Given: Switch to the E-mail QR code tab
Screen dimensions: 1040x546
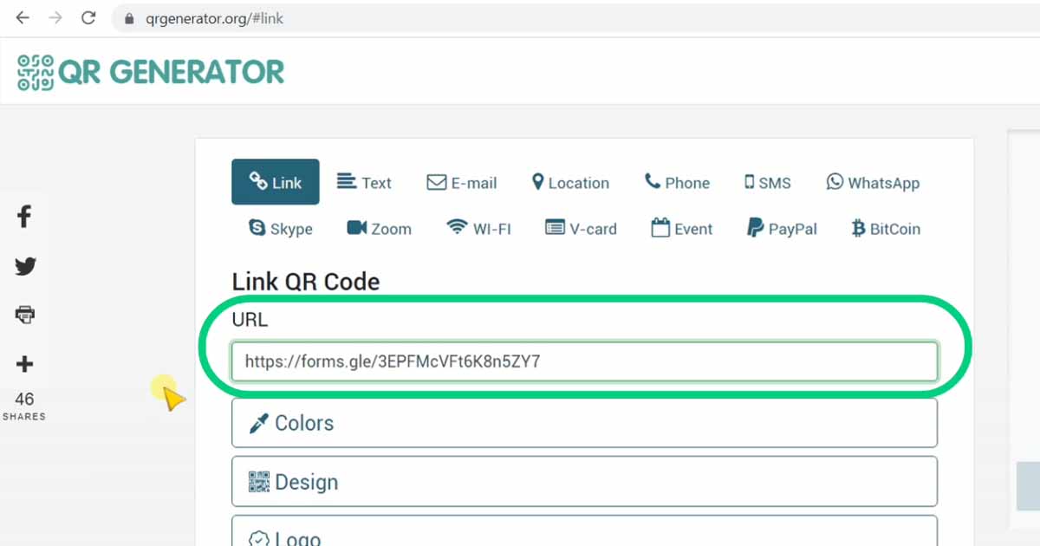Looking at the screenshot, I should [x=462, y=182].
